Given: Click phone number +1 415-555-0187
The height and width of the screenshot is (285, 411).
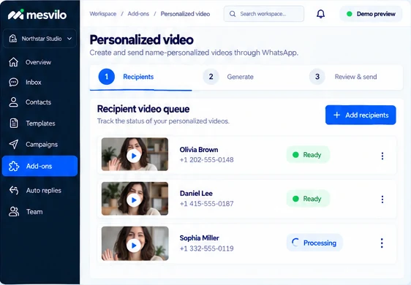Looking at the screenshot, I should [206, 204].
